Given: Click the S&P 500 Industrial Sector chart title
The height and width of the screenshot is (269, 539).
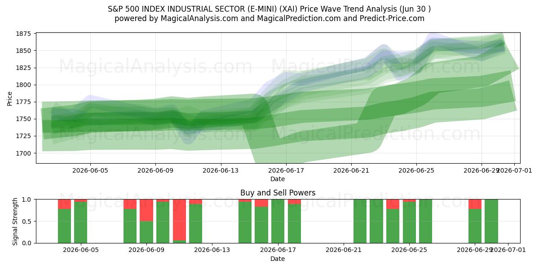Looking at the screenshot, I should pos(269,9).
